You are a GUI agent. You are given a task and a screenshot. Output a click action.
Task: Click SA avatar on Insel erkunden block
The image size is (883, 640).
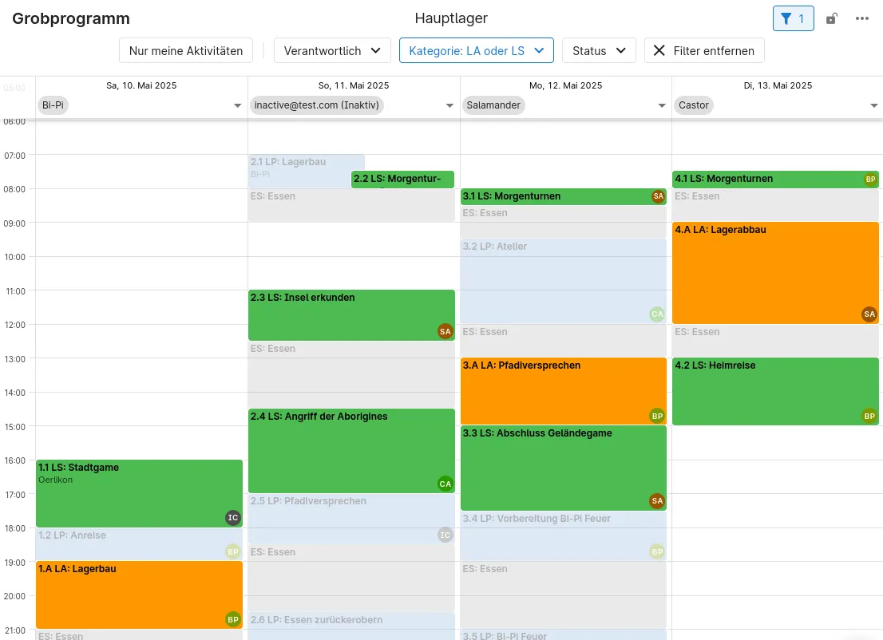click(x=445, y=331)
